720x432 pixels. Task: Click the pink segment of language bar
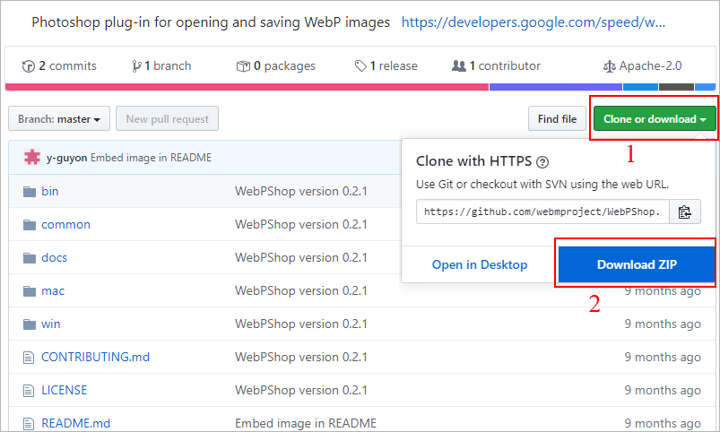[x=247, y=87]
